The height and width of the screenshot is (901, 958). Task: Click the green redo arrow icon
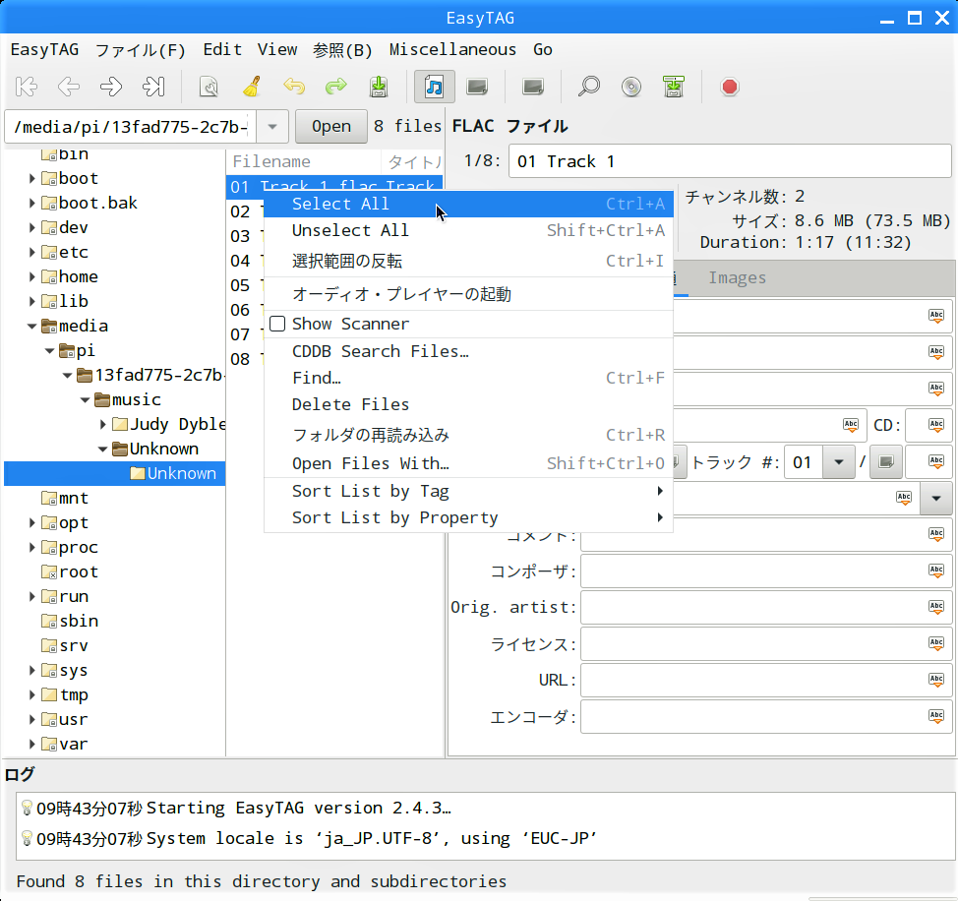pyautogui.click(x=336, y=87)
